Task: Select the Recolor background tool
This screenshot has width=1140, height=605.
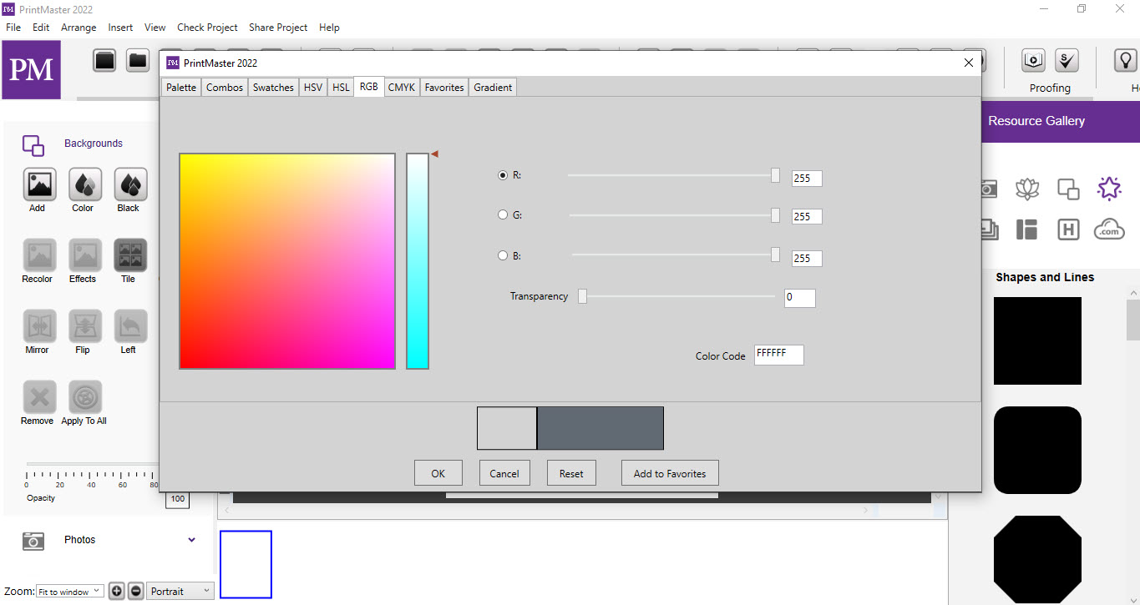Action: (39, 255)
